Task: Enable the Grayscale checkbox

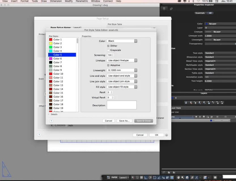Action: click(108, 50)
